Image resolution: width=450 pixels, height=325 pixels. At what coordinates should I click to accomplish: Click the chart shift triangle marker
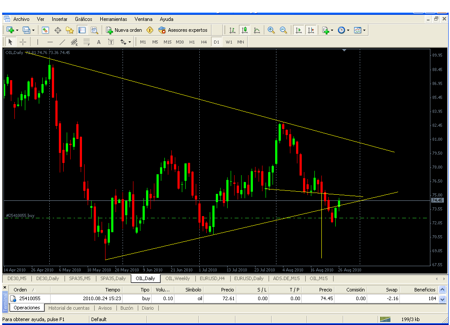[344, 50]
